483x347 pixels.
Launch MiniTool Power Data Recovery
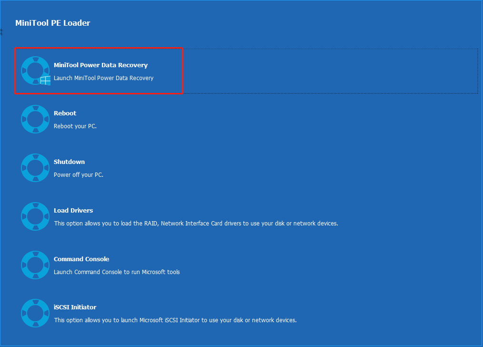click(100, 65)
